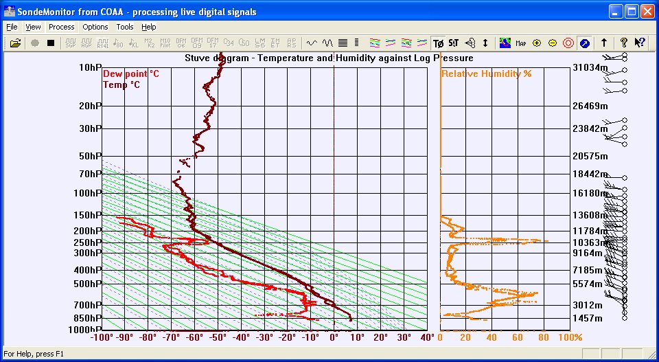
Task: Open the Process menu
Action: [62, 27]
